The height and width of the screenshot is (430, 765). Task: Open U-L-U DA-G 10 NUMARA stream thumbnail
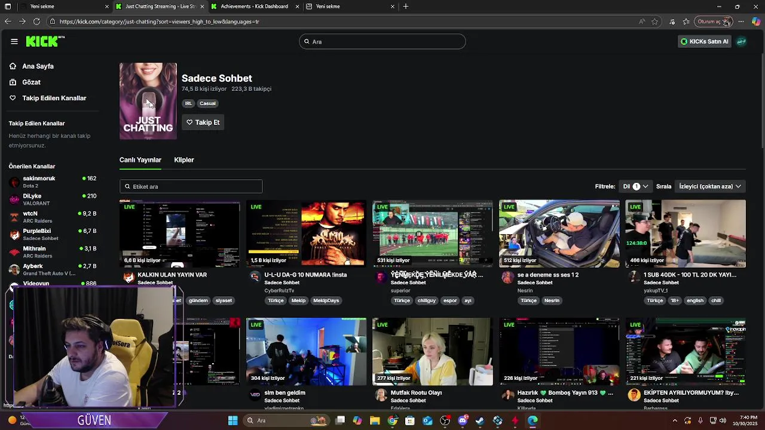306,234
